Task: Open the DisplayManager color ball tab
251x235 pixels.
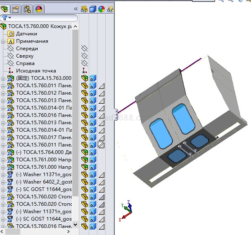Action: pyautogui.click(x=39, y=9)
